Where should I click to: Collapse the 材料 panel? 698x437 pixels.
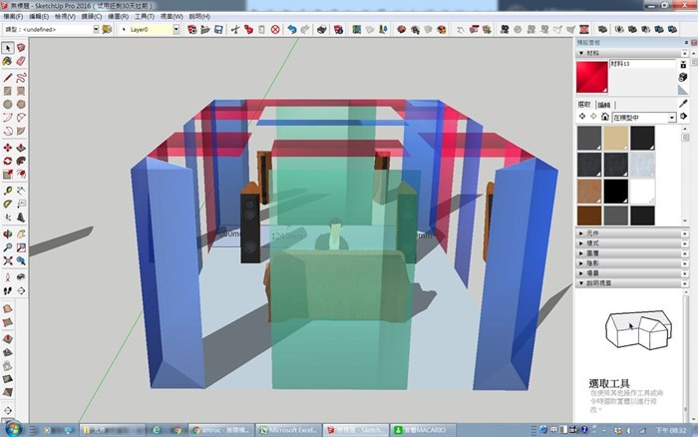coord(581,53)
